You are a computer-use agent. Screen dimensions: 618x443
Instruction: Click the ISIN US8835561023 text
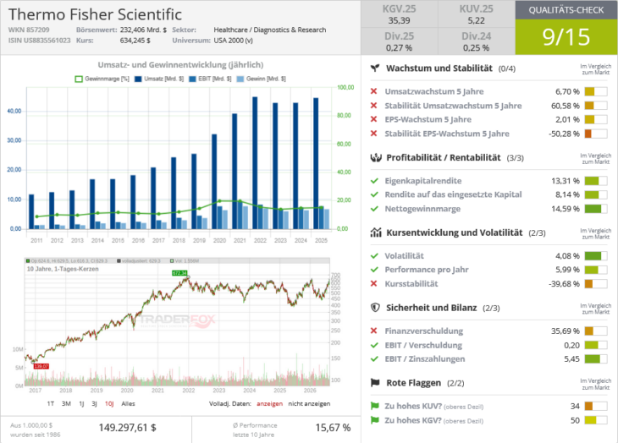tap(40, 40)
